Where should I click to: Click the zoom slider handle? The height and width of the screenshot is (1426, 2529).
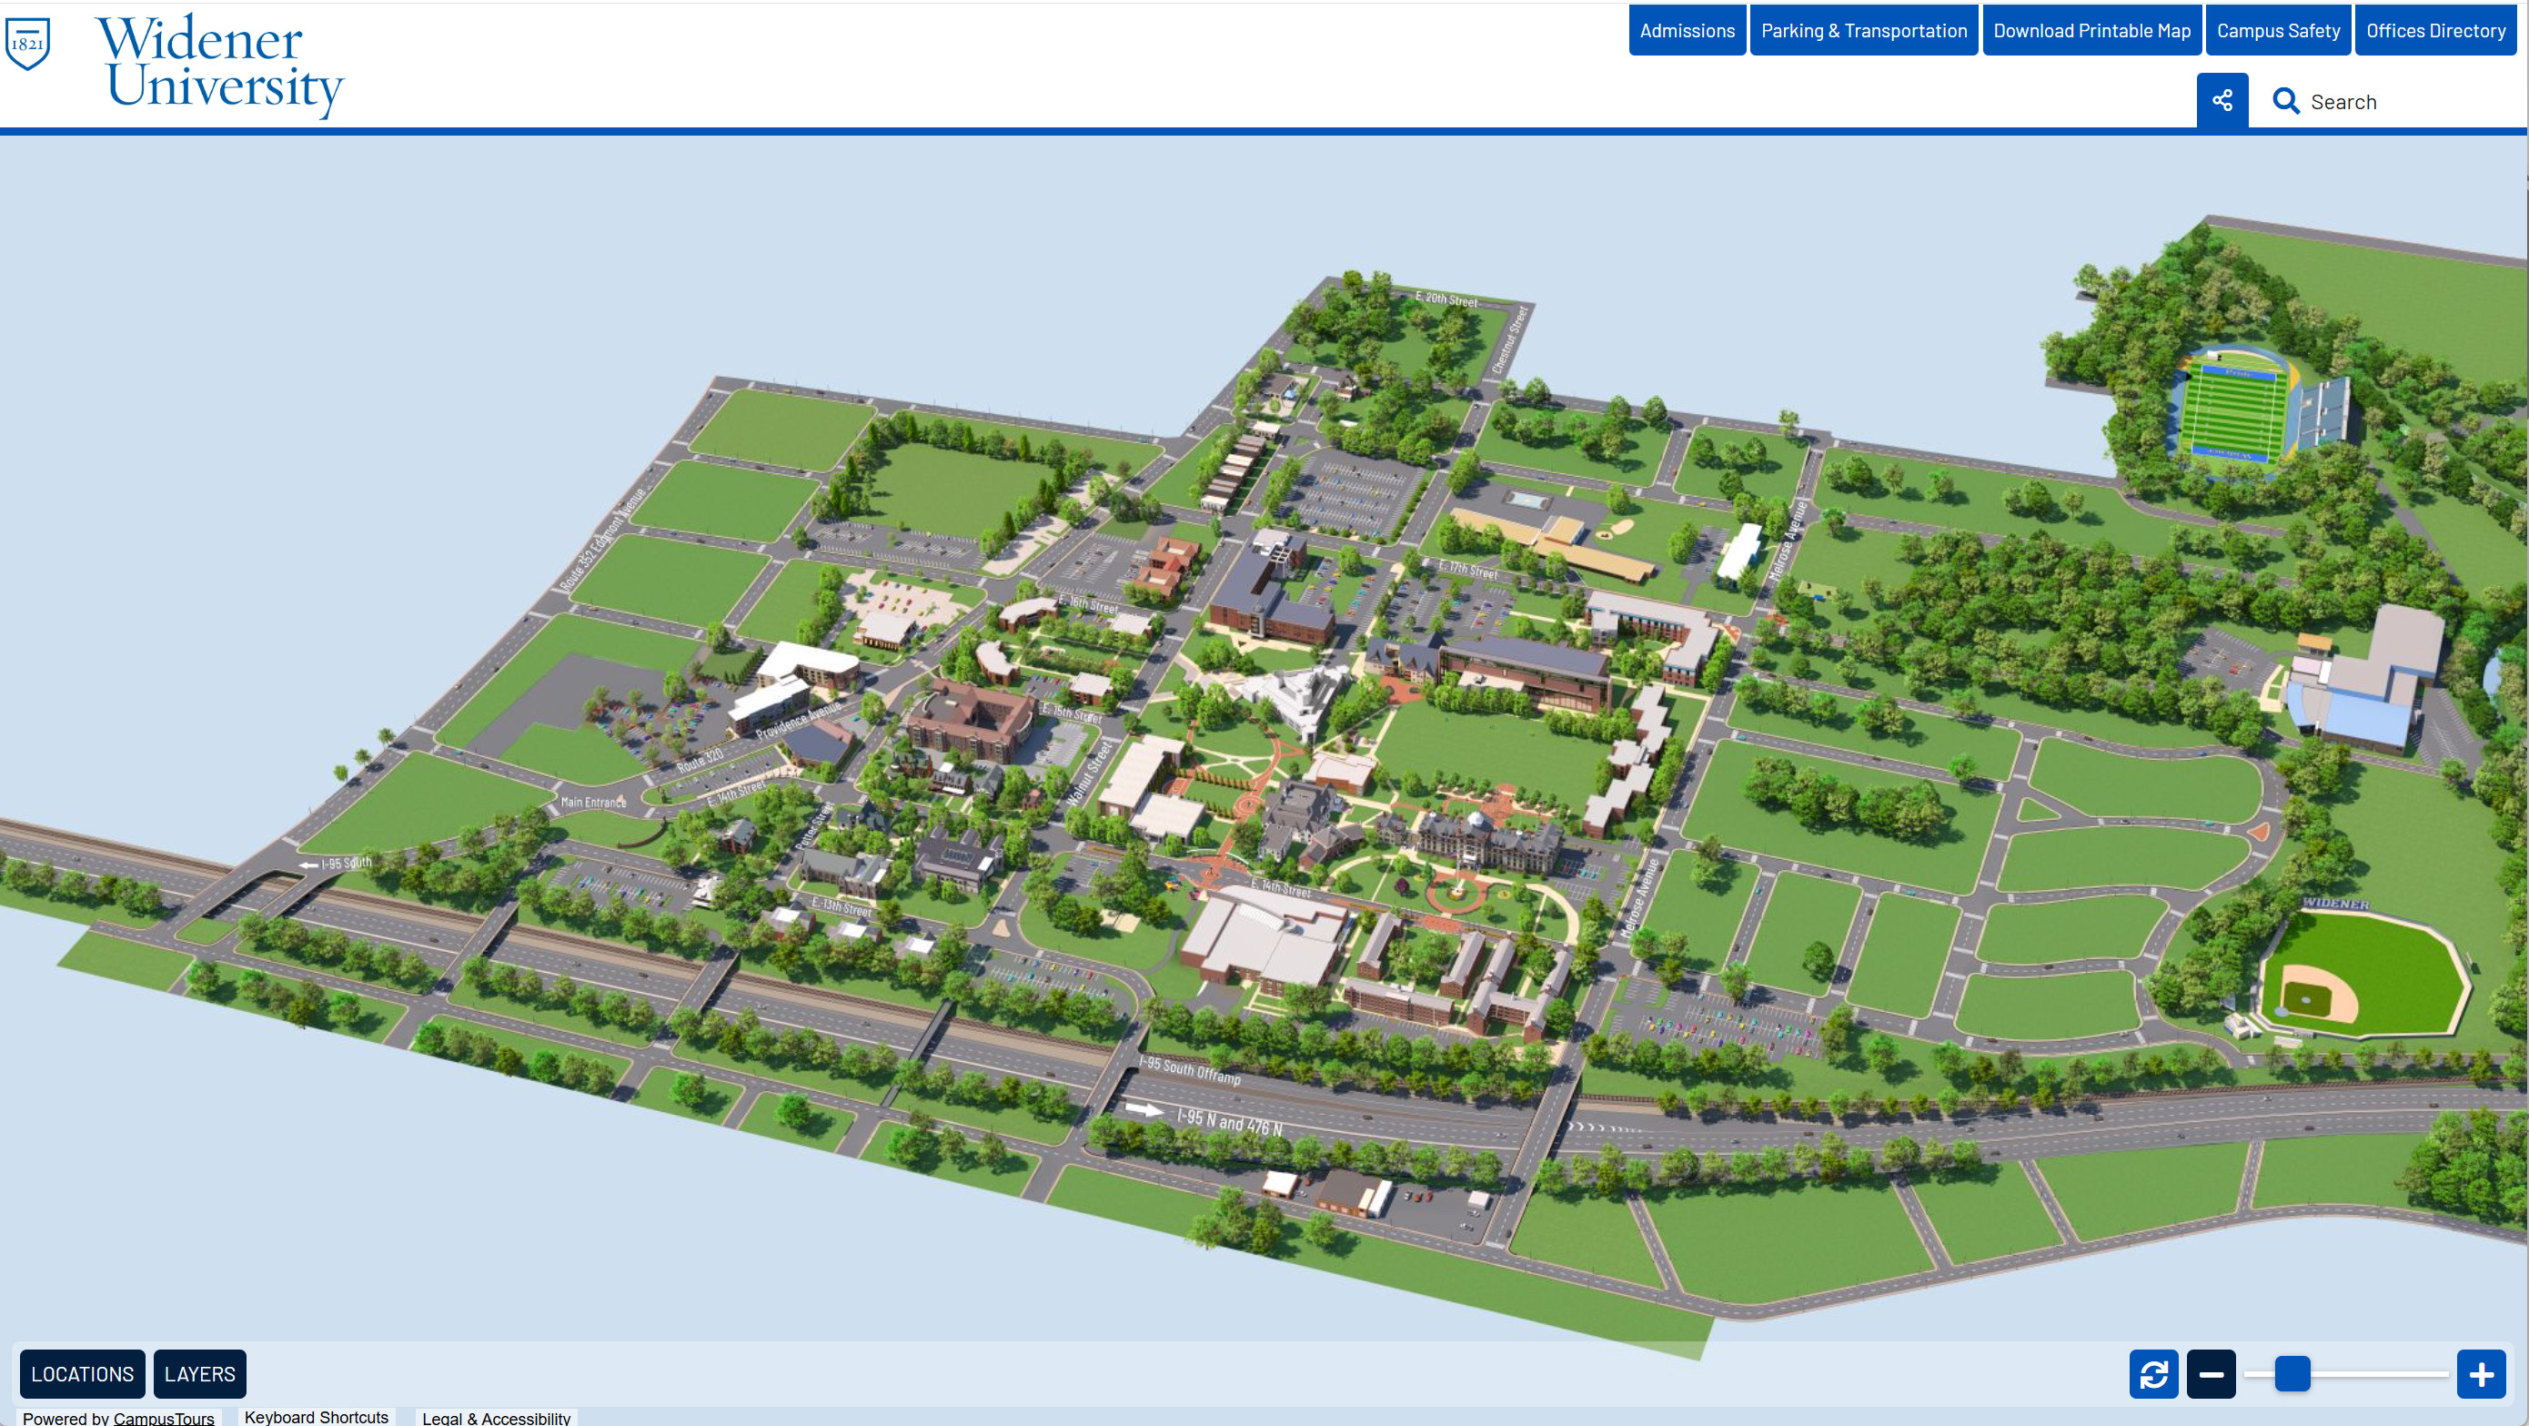pos(2292,1373)
